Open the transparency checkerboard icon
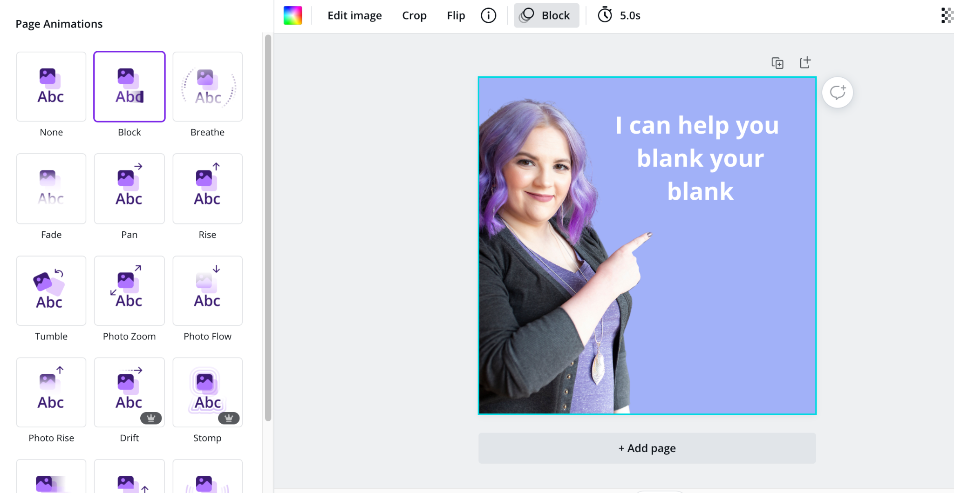Image resolution: width=954 pixels, height=493 pixels. (x=947, y=15)
